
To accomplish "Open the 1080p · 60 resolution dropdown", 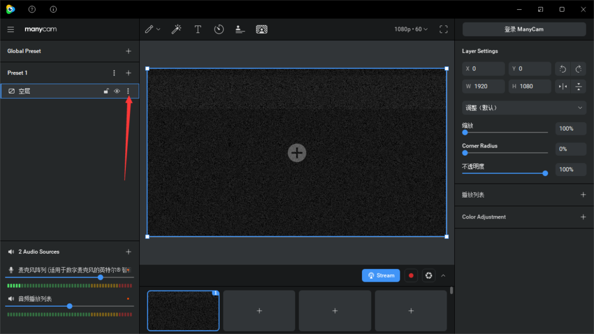I will pyautogui.click(x=411, y=29).
